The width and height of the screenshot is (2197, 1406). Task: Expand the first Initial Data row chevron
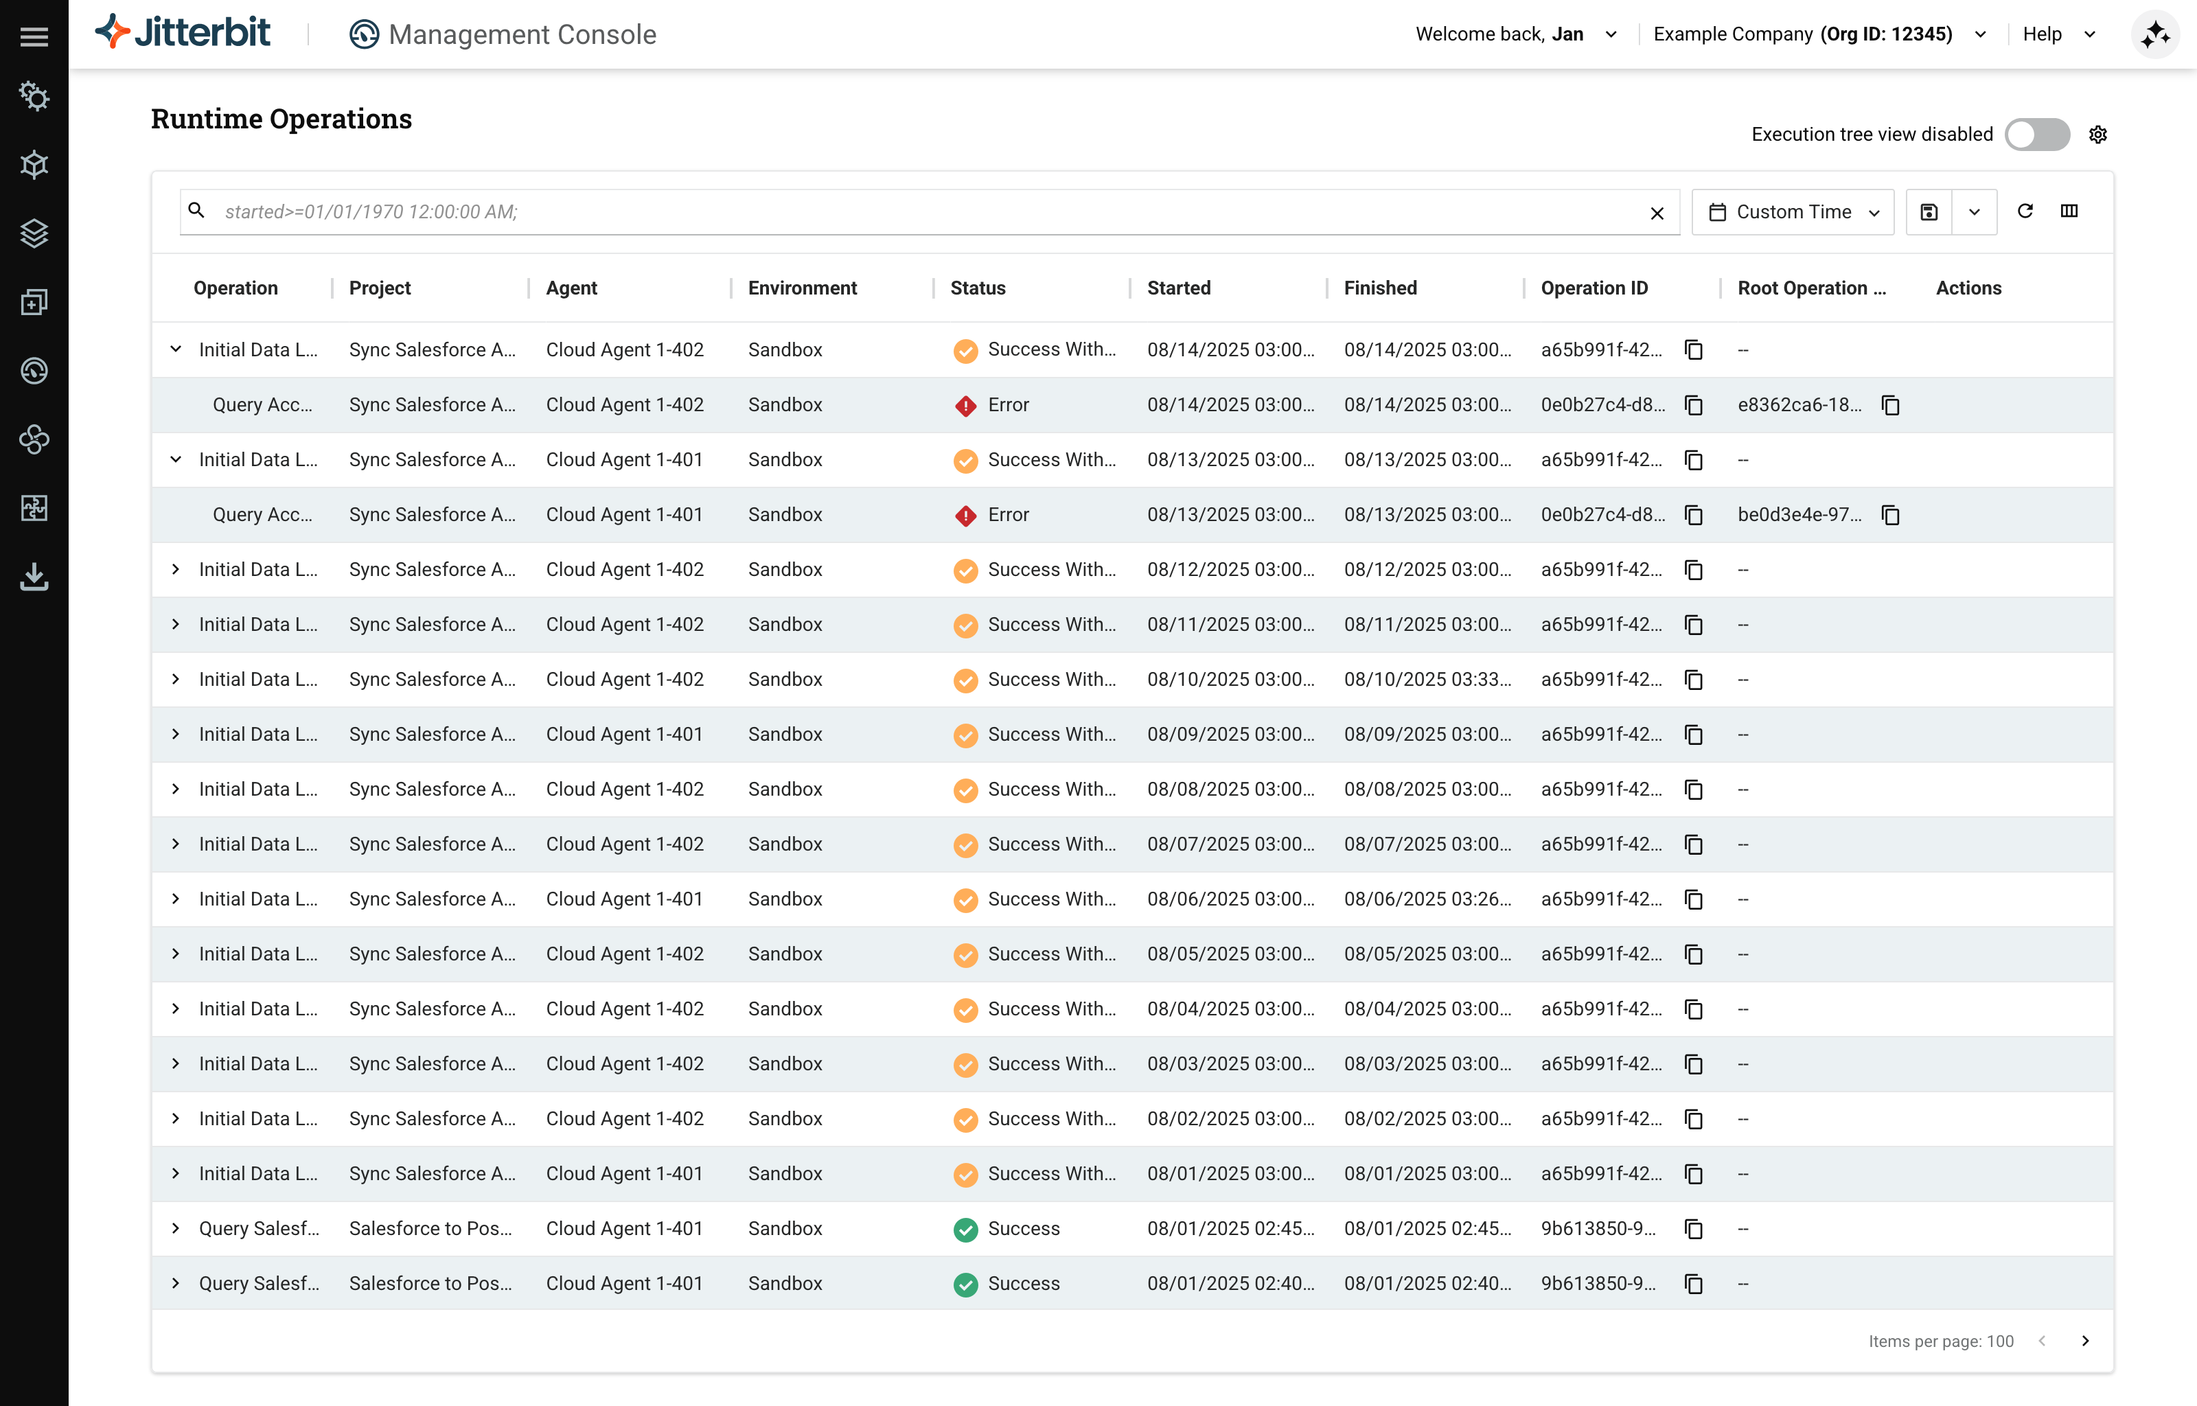(175, 349)
